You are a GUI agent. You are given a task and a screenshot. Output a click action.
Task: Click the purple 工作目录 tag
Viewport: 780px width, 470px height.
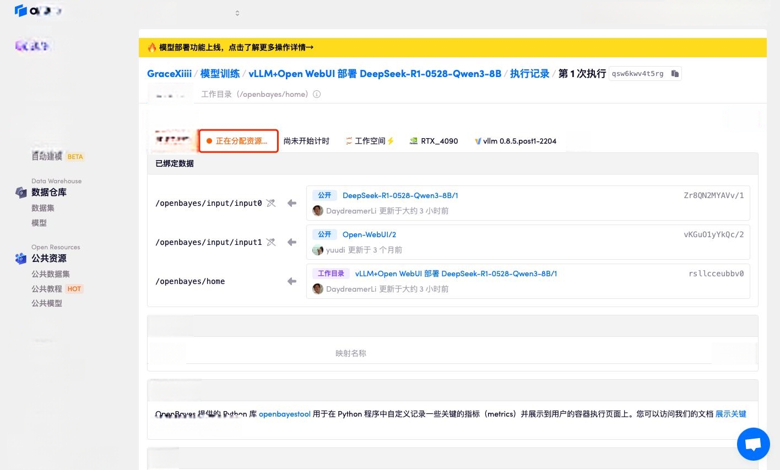click(x=331, y=274)
